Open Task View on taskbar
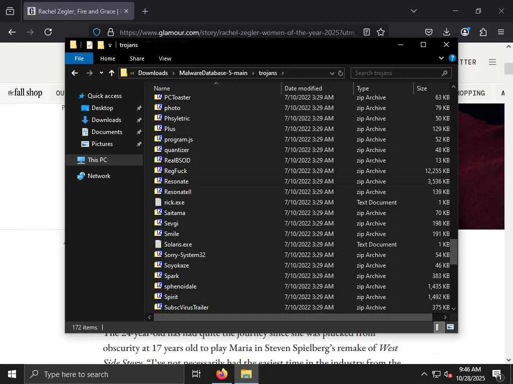 tap(196, 374)
